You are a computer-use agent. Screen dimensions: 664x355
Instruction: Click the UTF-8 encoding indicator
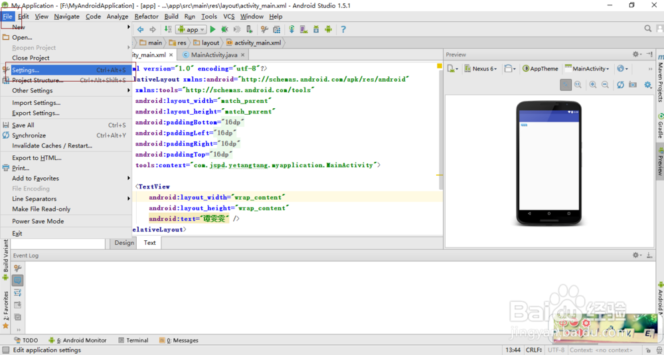pos(556,350)
